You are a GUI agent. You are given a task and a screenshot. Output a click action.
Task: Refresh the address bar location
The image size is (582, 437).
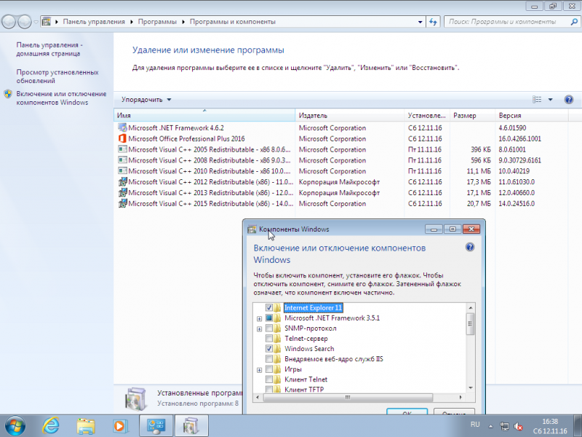tap(433, 22)
